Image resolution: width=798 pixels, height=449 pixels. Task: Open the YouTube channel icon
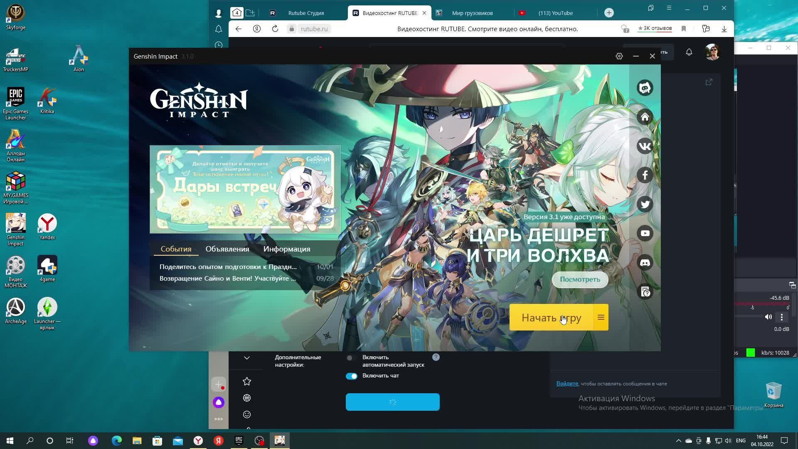pyautogui.click(x=645, y=234)
